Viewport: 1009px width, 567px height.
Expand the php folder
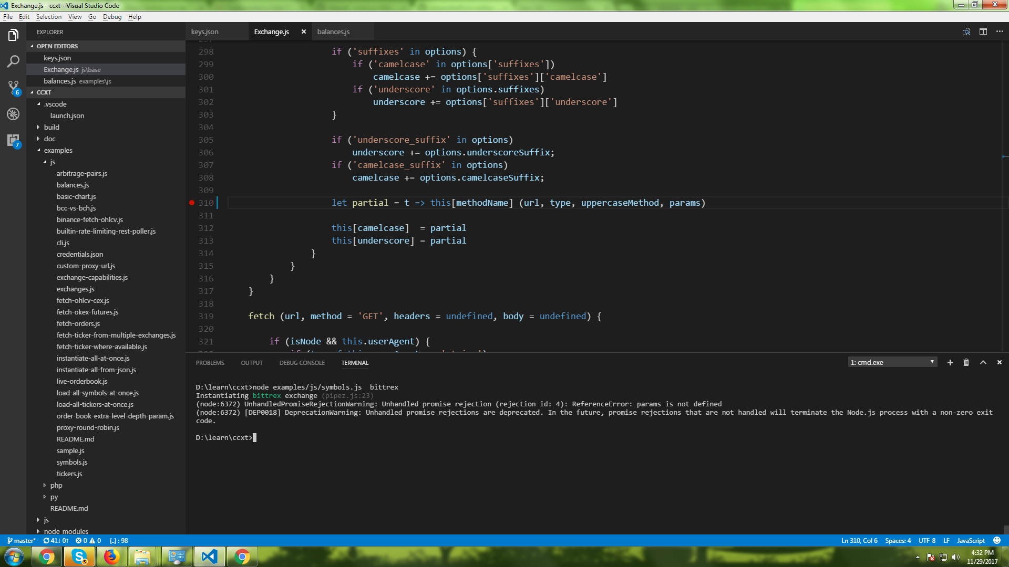tap(56, 485)
